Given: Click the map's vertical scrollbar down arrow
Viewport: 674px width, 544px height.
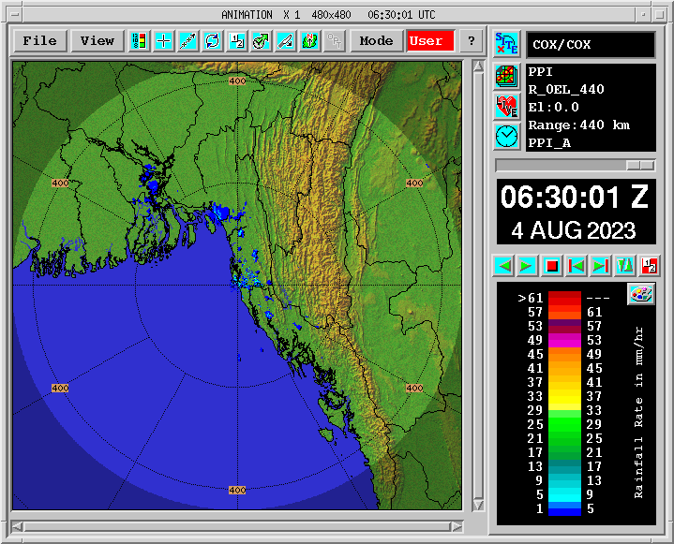Looking at the screenshot, I should point(478,505).
